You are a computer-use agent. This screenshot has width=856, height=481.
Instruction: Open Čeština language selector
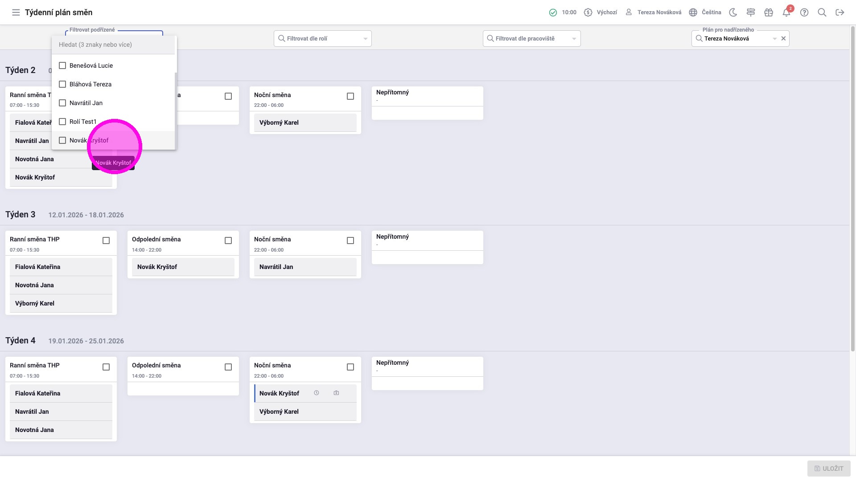pyautogui.click(x=705, y=12)
